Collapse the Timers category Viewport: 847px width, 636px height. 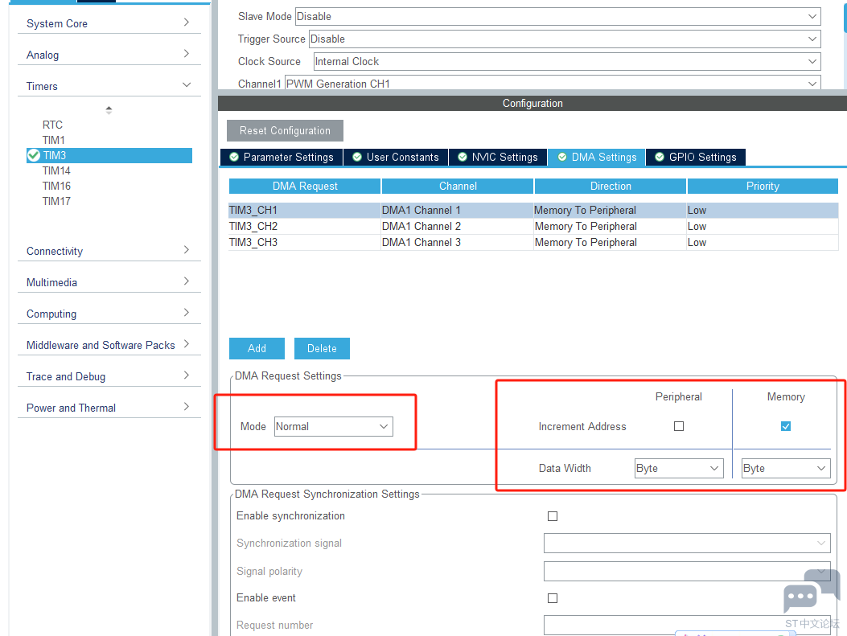109,86
